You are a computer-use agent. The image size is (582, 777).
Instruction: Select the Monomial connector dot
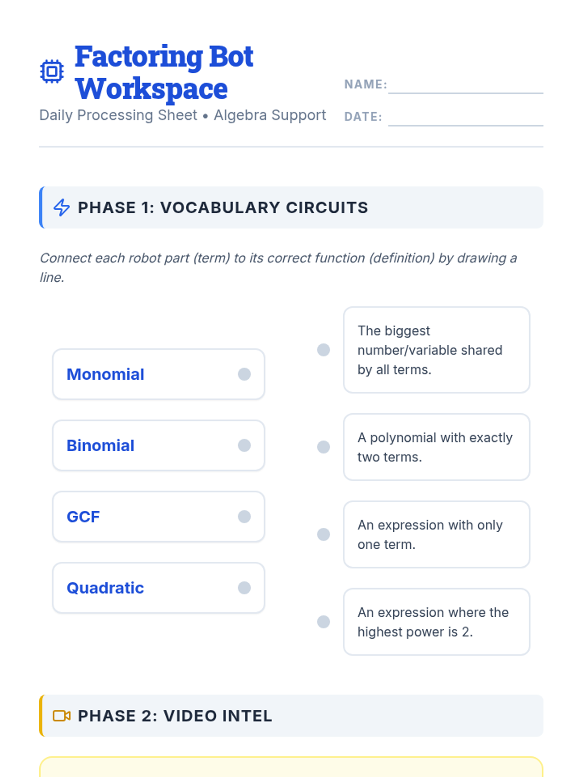coord(244,374)
